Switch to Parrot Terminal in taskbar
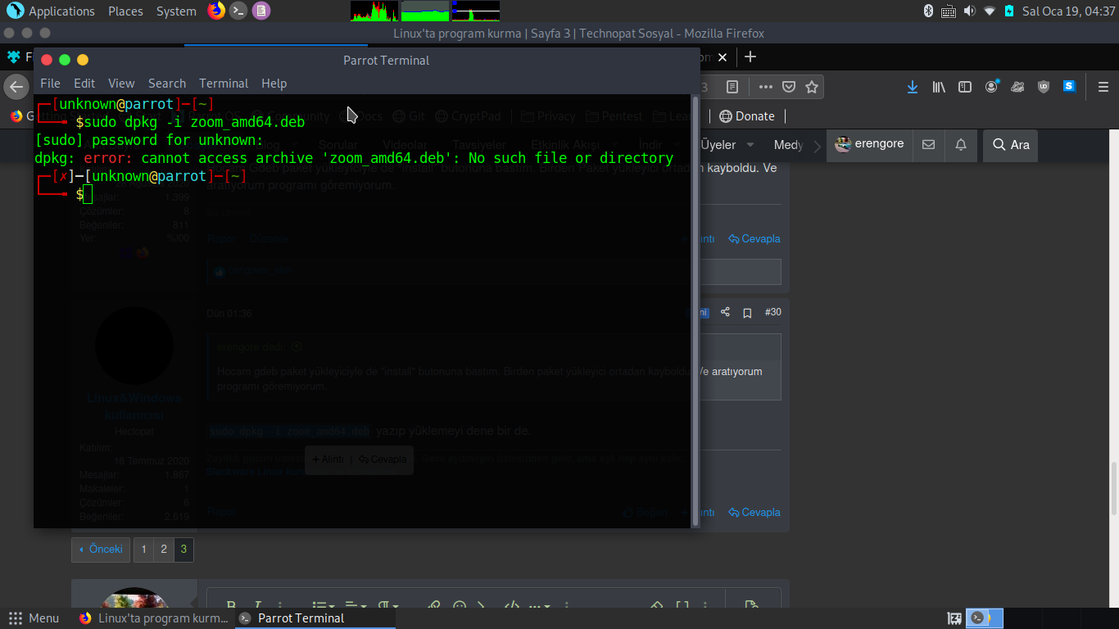This screenshot has width=1119, height=629. [x=315, y=618]
